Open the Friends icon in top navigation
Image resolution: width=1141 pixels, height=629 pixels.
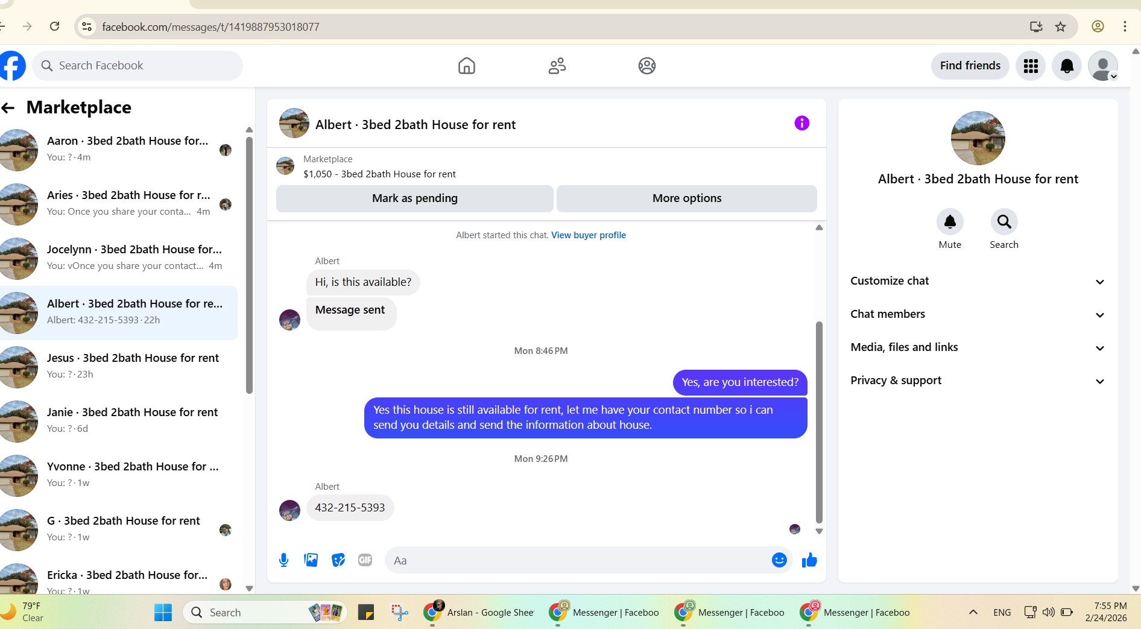coord(557,66)
